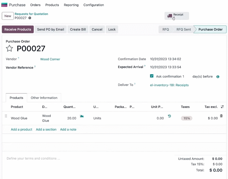Click the quantity value 20.00

pyautogui.click(x=72, y=118)
